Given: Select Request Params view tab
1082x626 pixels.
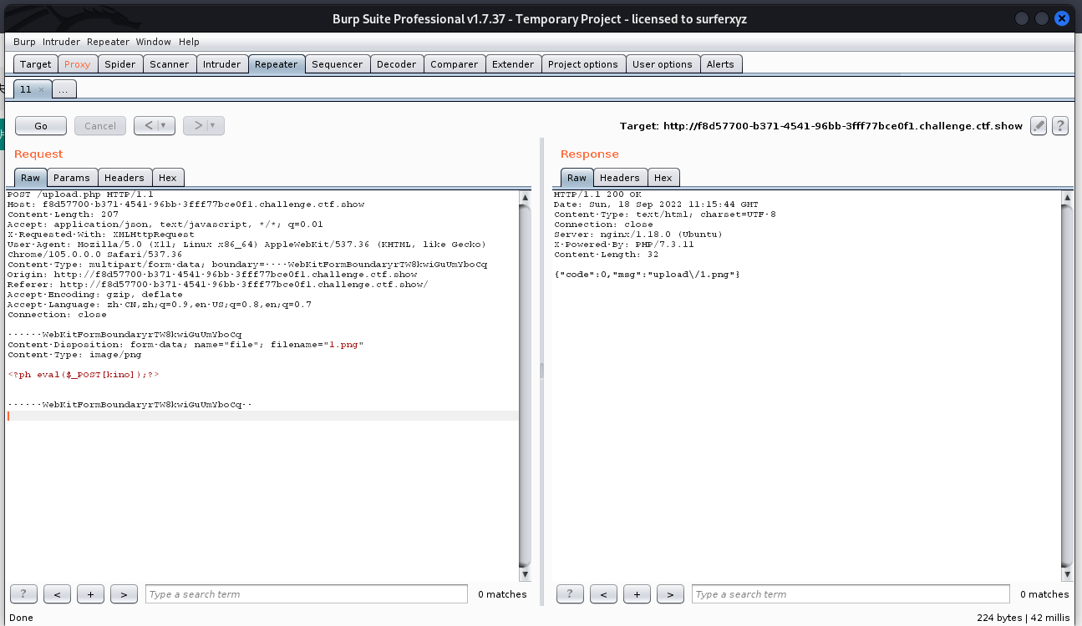Looking at the screenshot, I should [x=72, y=178].
